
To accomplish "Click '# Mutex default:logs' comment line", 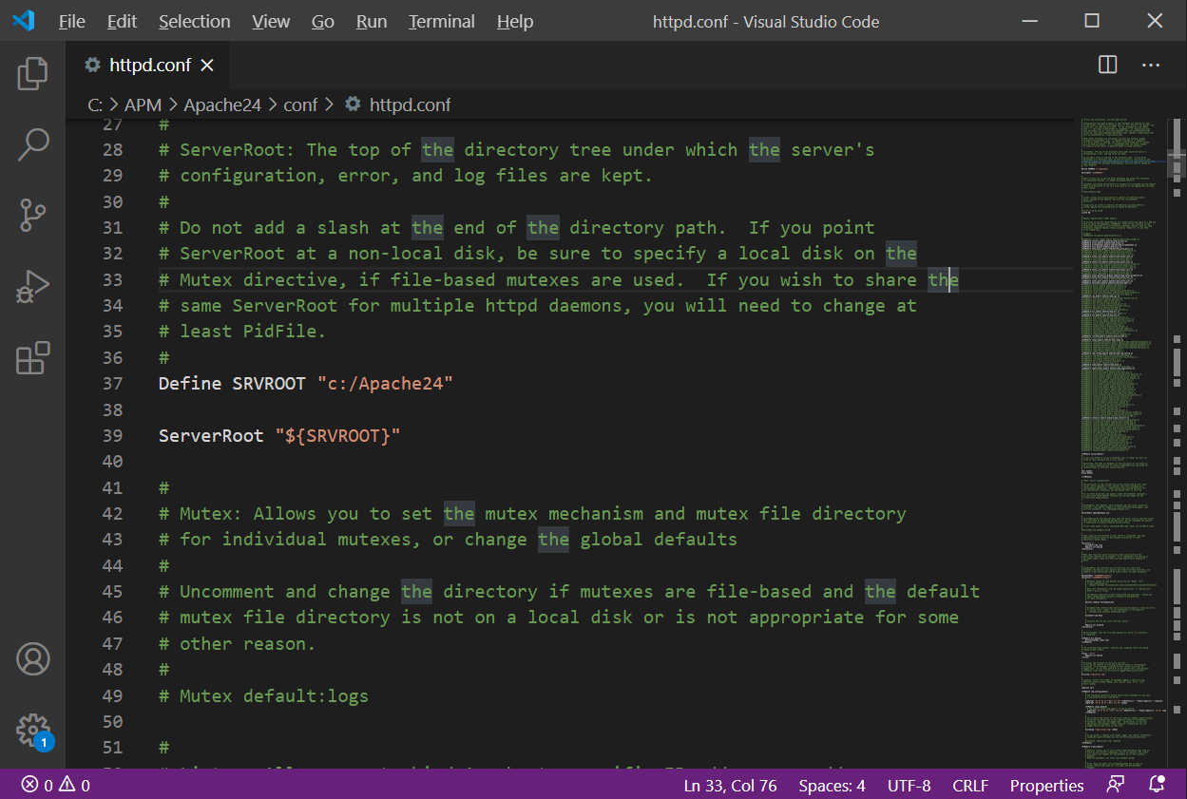I will tap(263, 696).
